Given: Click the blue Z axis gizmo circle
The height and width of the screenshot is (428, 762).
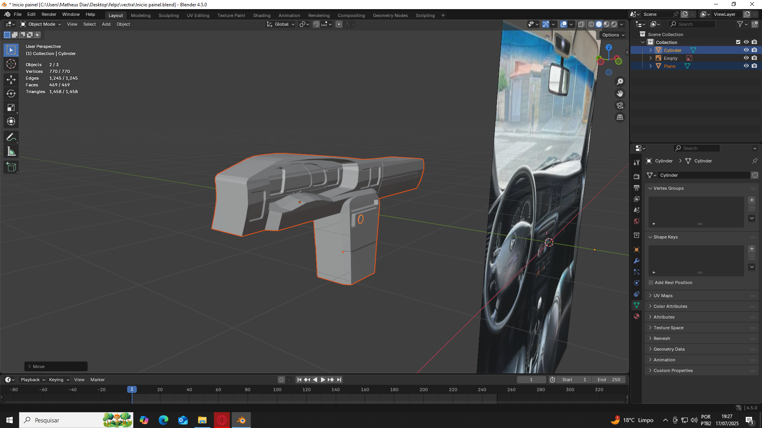Looking at the screenshot, I should coord(608,48).
